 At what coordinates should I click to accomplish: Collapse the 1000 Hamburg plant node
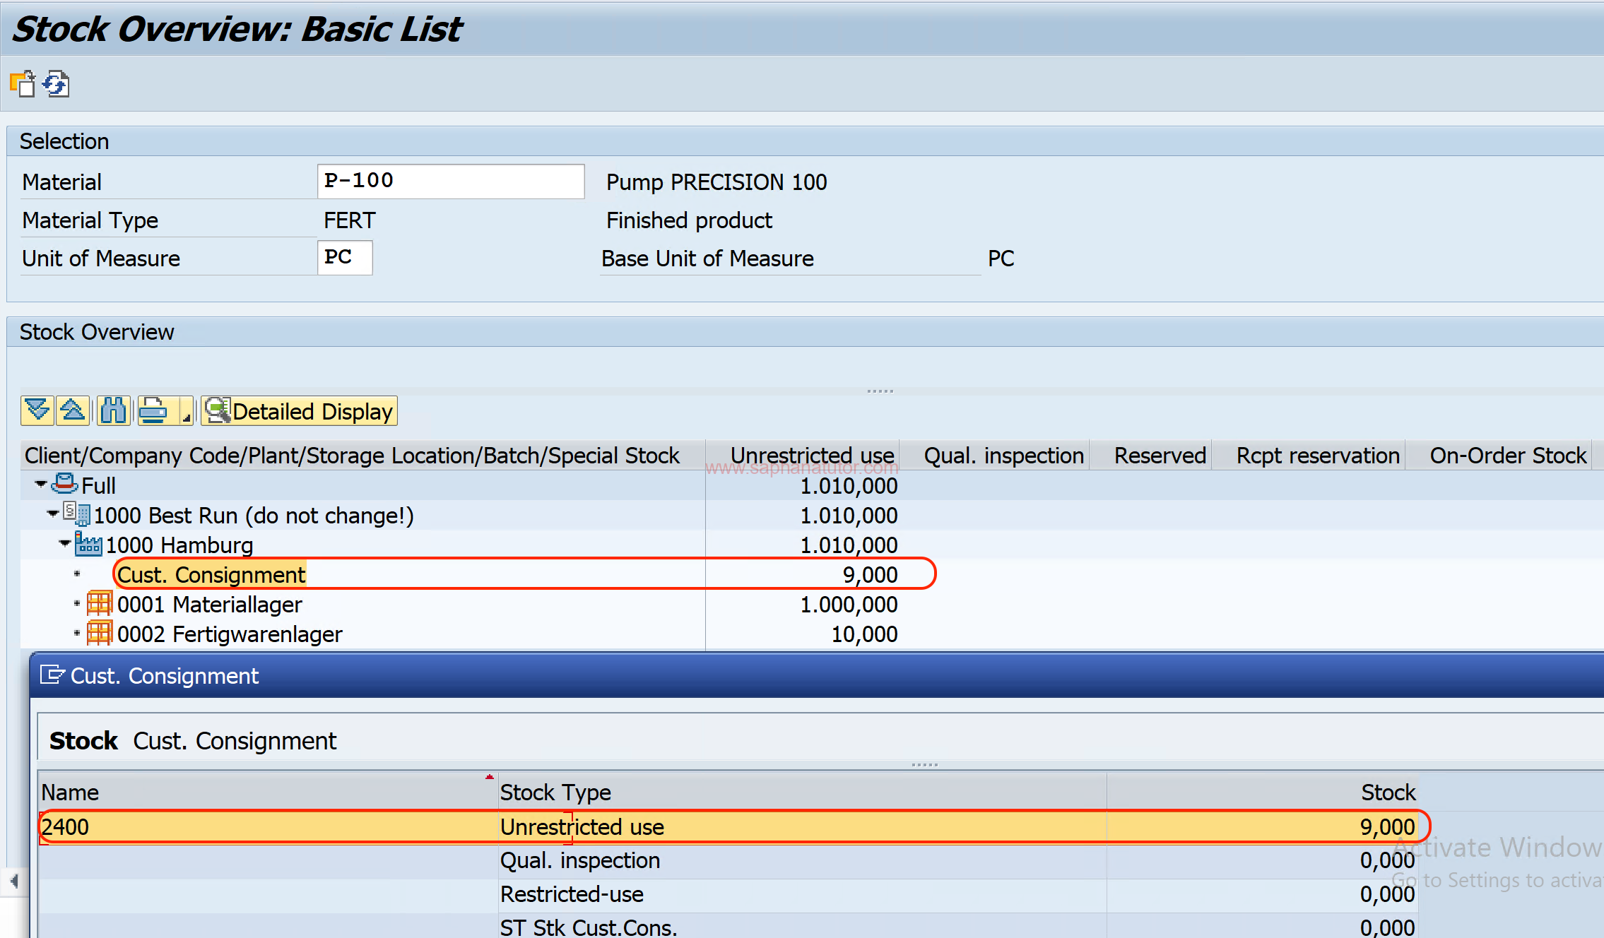coord(65,544)
